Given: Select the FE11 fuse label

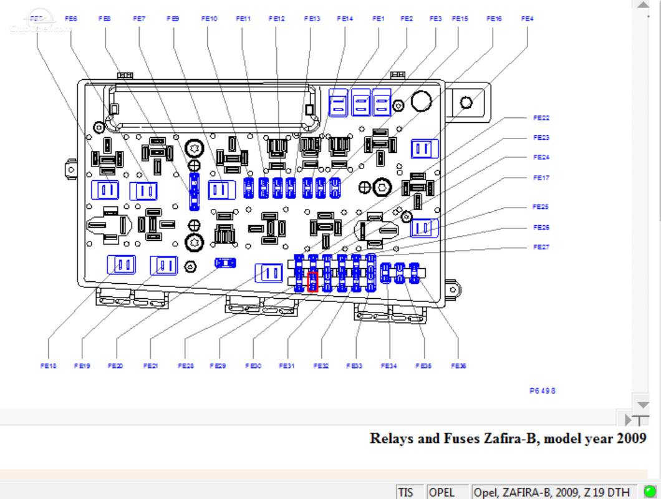Looking at the screenshot, I should click(x=243, y=19).
